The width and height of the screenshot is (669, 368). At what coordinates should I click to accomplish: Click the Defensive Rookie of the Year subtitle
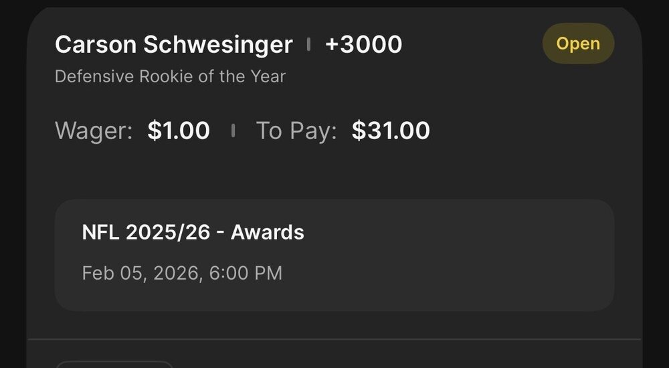point(170,76)
